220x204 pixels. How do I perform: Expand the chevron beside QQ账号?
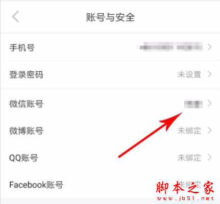pos(210,157)
